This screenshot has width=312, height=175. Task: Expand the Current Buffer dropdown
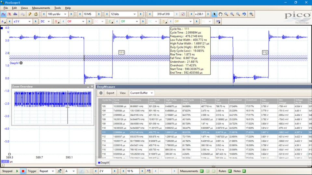click(152, 93)
